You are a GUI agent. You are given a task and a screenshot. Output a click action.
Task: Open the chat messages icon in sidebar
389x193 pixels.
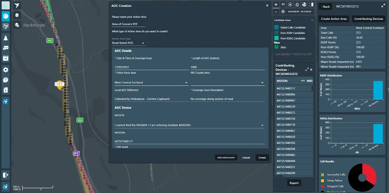[5, 48]
